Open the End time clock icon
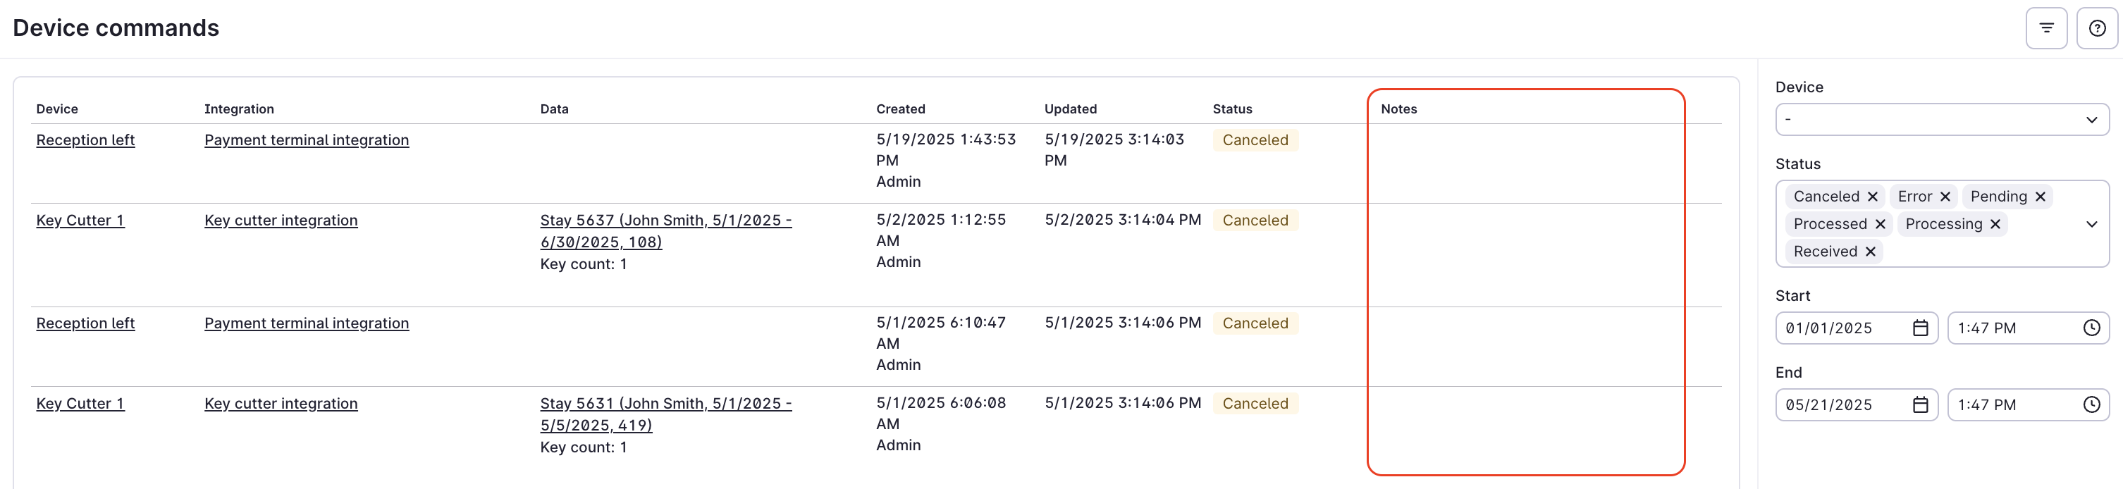Viewport: 2123px width, 489px height. 2093,404
